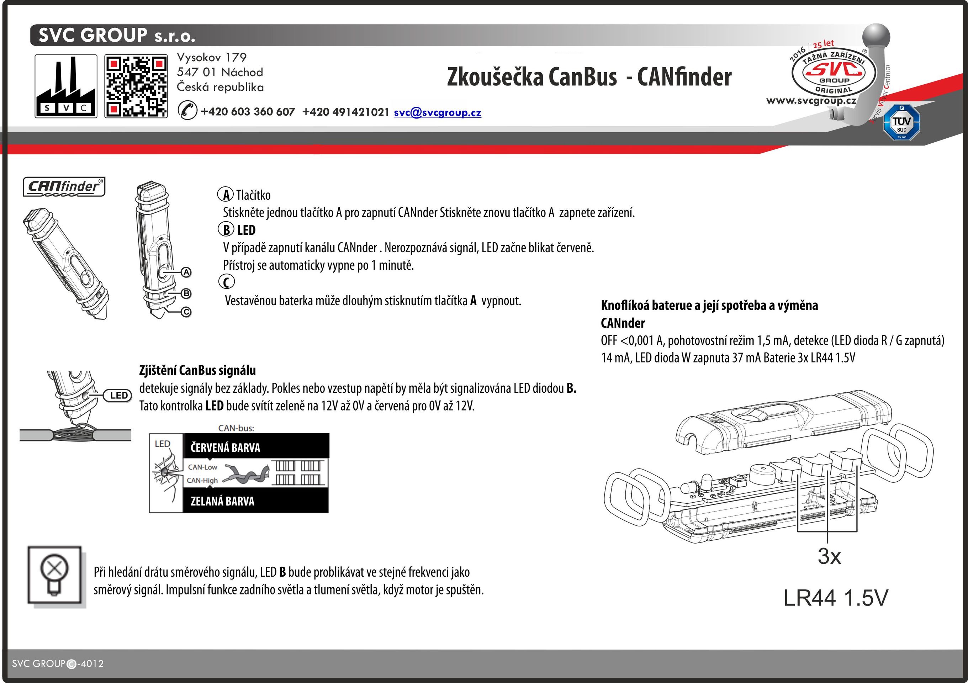Image resolution: width=968 pixels, height=683 pixels.
Task: Click the CANfinder brand logo
Action: point(64,187)
